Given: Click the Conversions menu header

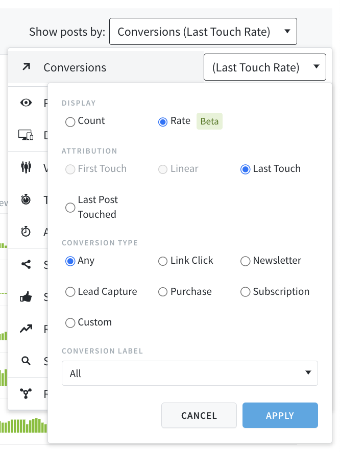Looking at the screenshot, I should (x=75, y=67).
